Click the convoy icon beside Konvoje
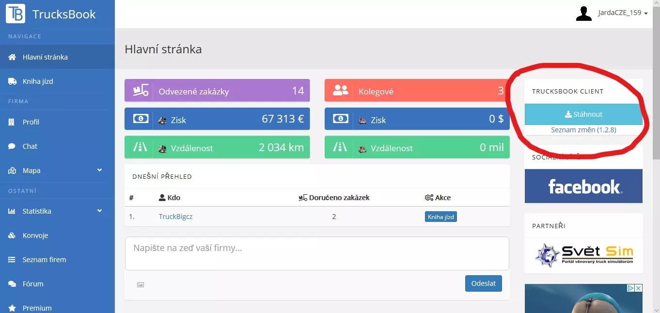The width and height of the screenshot is (660, 313). point(12,235)
